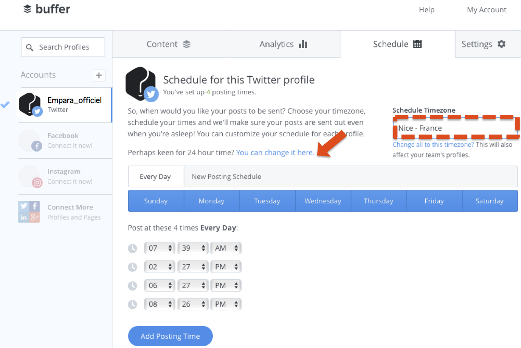Open the minutes dropdown showing 26

(193, 304)
